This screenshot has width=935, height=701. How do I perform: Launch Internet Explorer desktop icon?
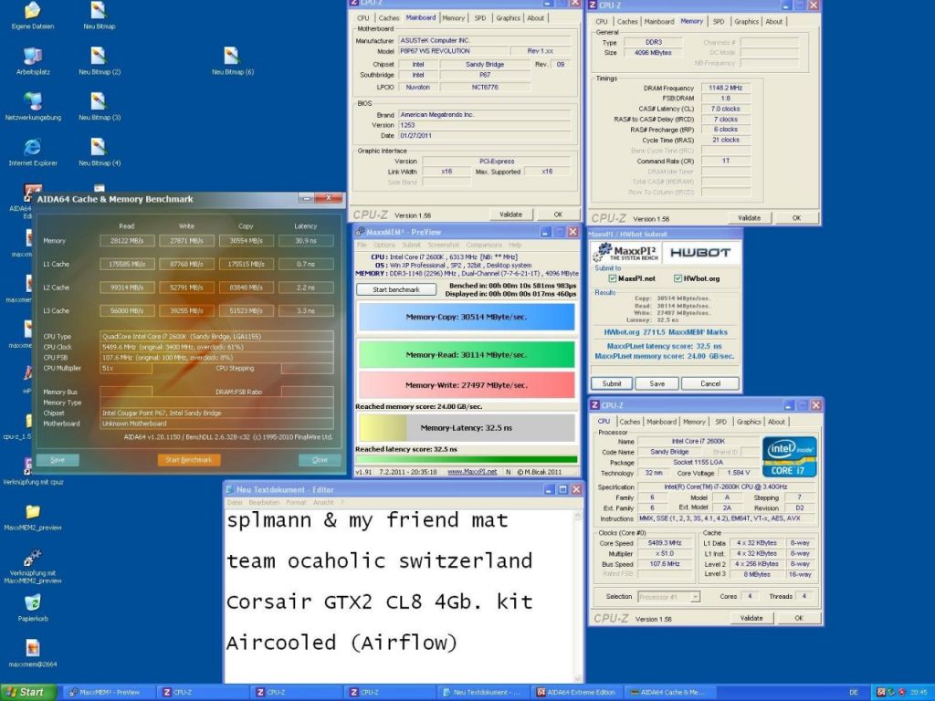33,152
